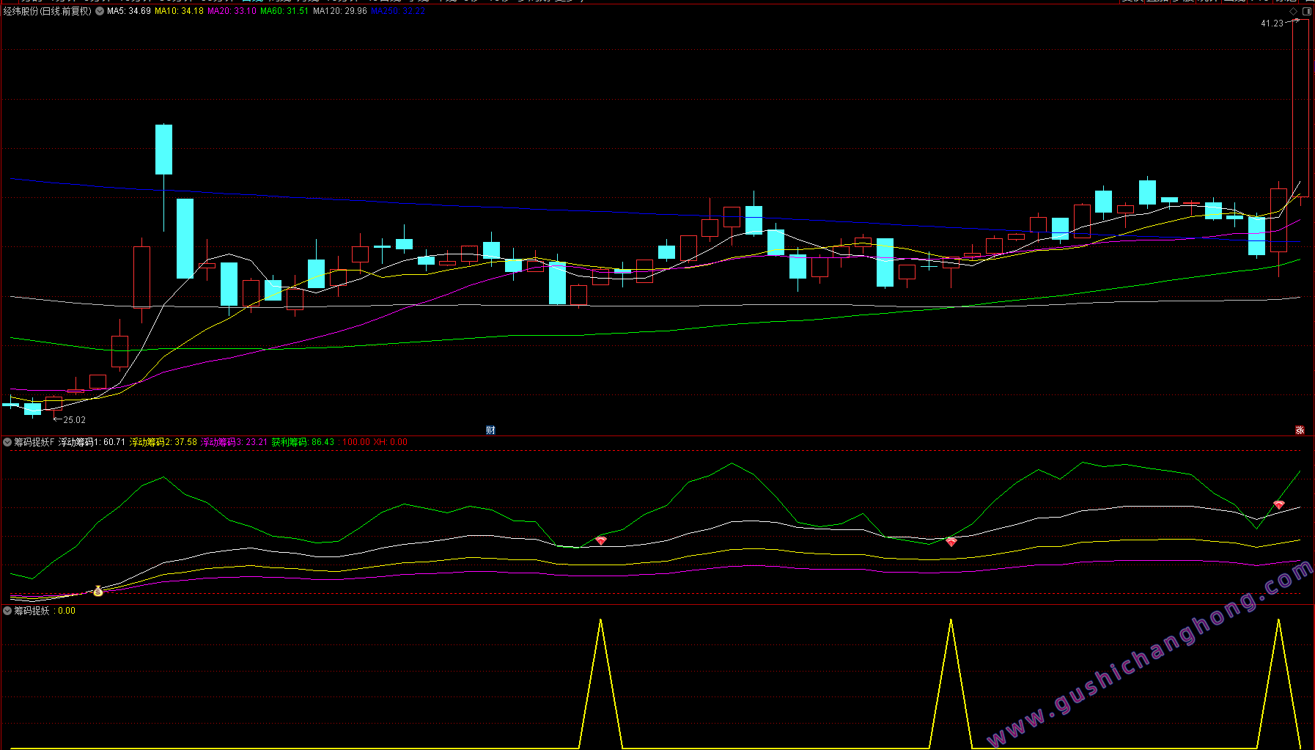Screen dimensions: 1315x750
Task: Click the red 100.00 value label
Action: click(x=354, y=442)
